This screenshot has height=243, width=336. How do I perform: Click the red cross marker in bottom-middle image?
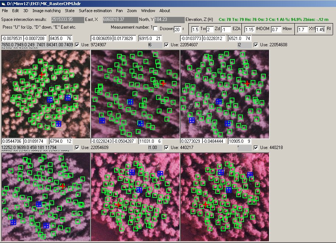tap(118, 204)
